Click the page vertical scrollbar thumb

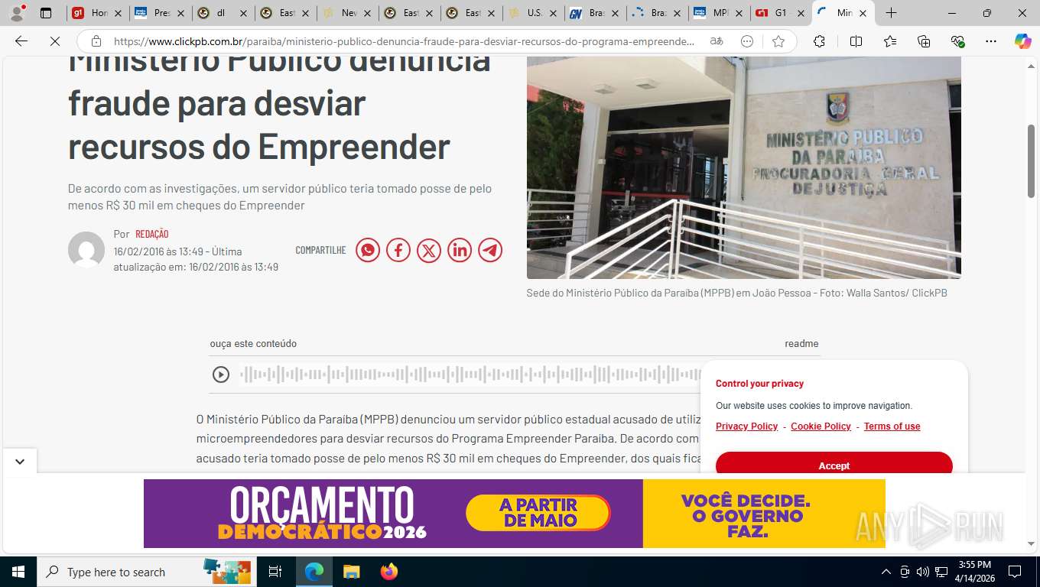[x=1031, y=161]
